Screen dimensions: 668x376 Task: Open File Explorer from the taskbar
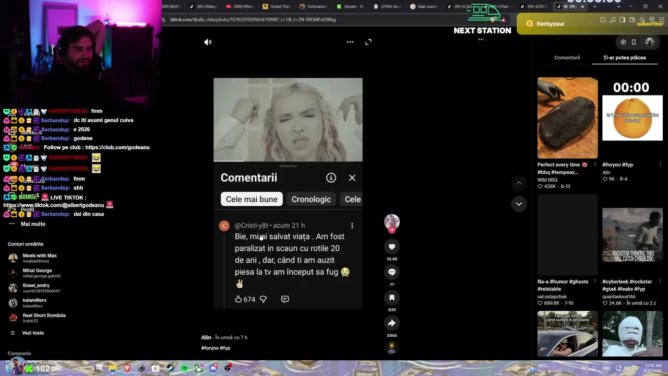point(113,369)
